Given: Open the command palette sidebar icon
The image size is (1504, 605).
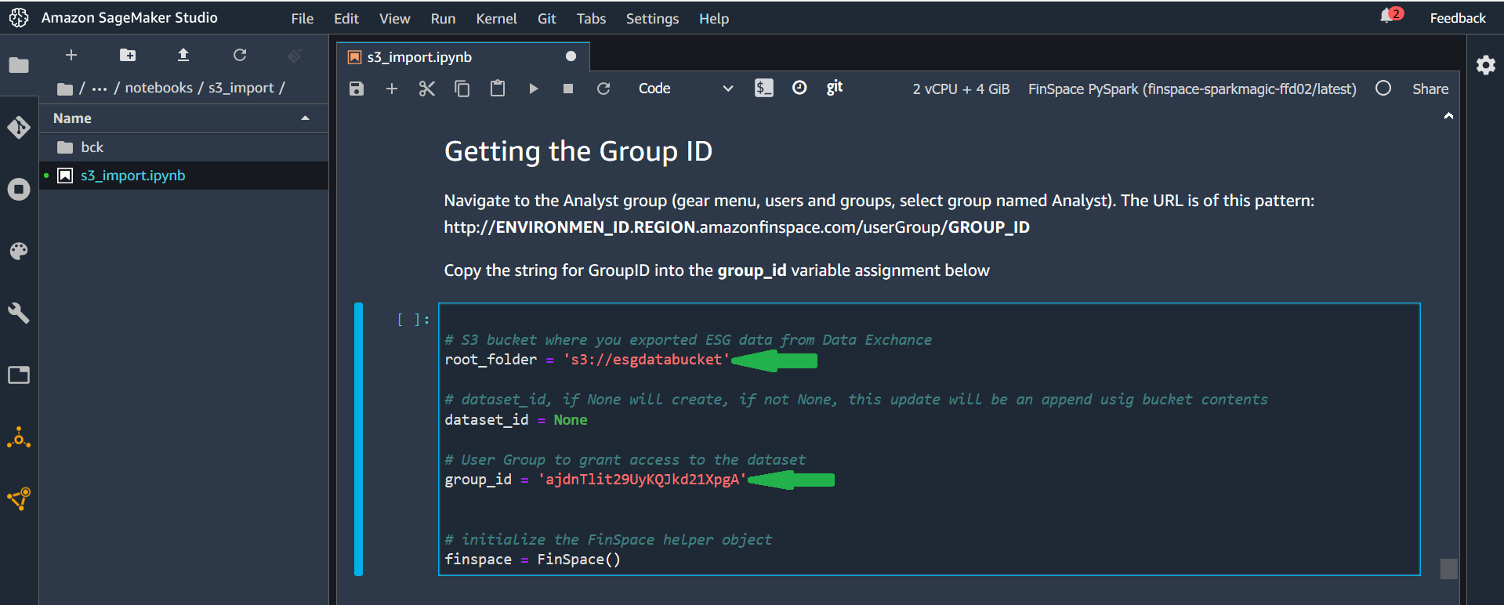Looking at the screenshot, I should coord(19,251).
